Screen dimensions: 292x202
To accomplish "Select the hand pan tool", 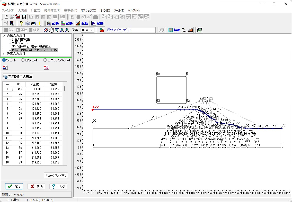I will tap(51, 30).
